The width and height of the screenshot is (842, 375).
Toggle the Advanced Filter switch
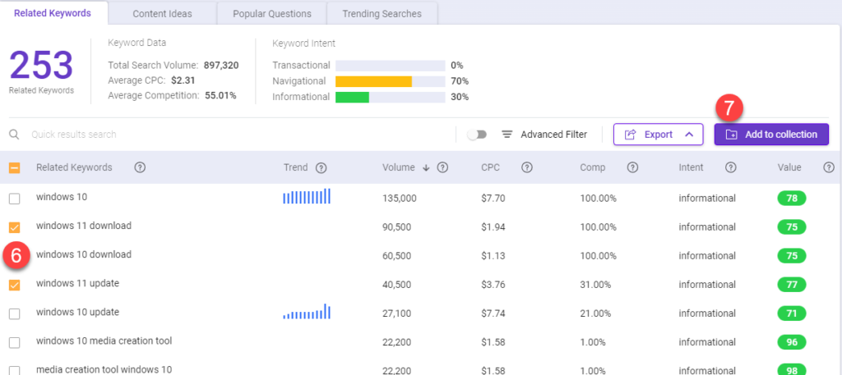(477, 135)
